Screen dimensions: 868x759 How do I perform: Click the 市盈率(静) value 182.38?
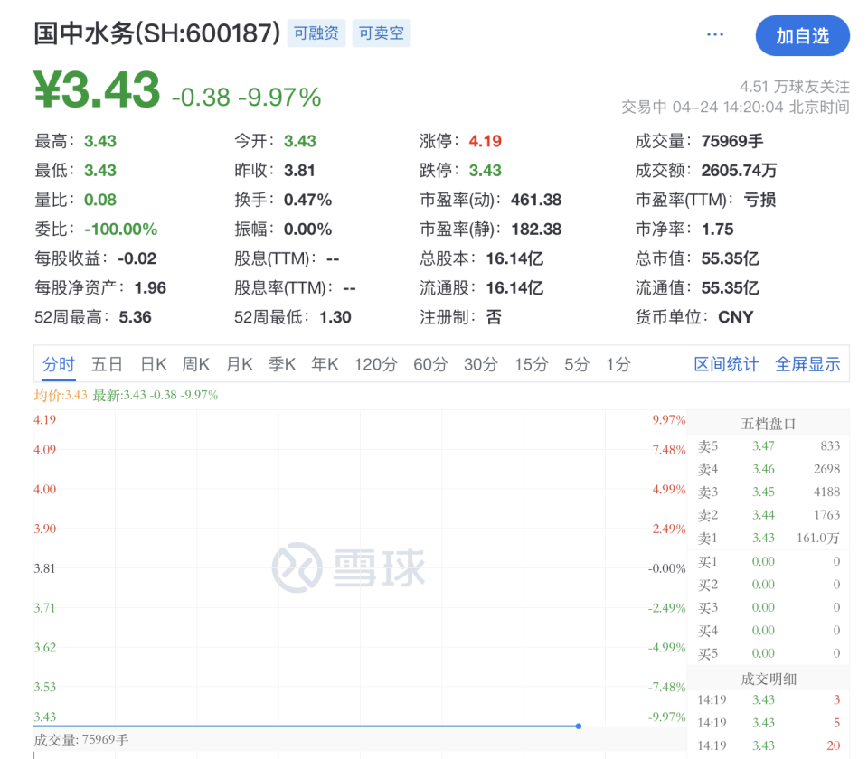point(536,229)
